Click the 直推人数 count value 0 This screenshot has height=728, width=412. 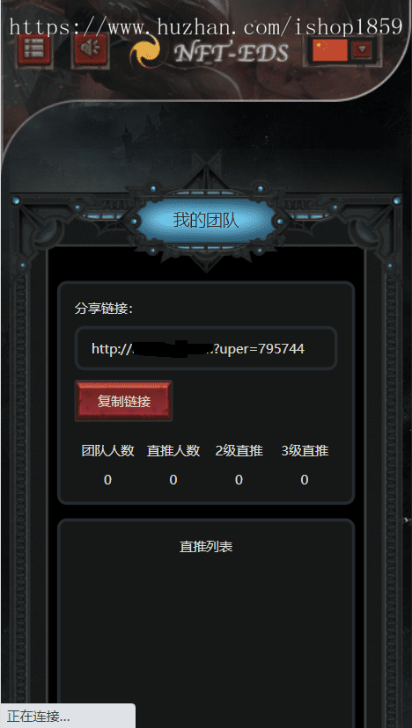(173, 480)
